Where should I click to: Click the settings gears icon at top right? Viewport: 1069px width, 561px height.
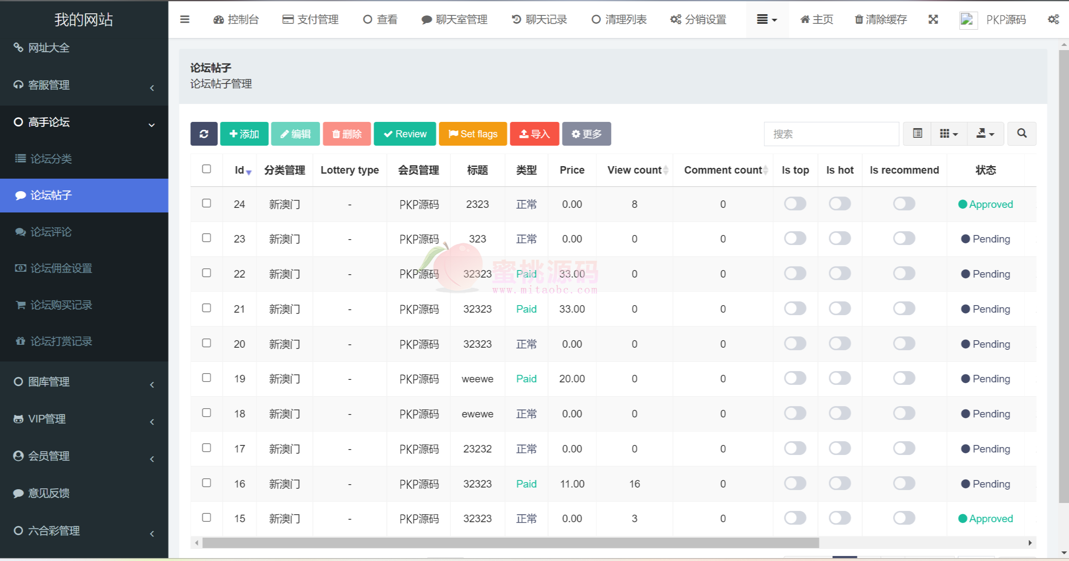tap(1053, 19)
